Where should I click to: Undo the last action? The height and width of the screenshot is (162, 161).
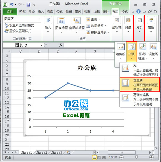tap(12, 4)
